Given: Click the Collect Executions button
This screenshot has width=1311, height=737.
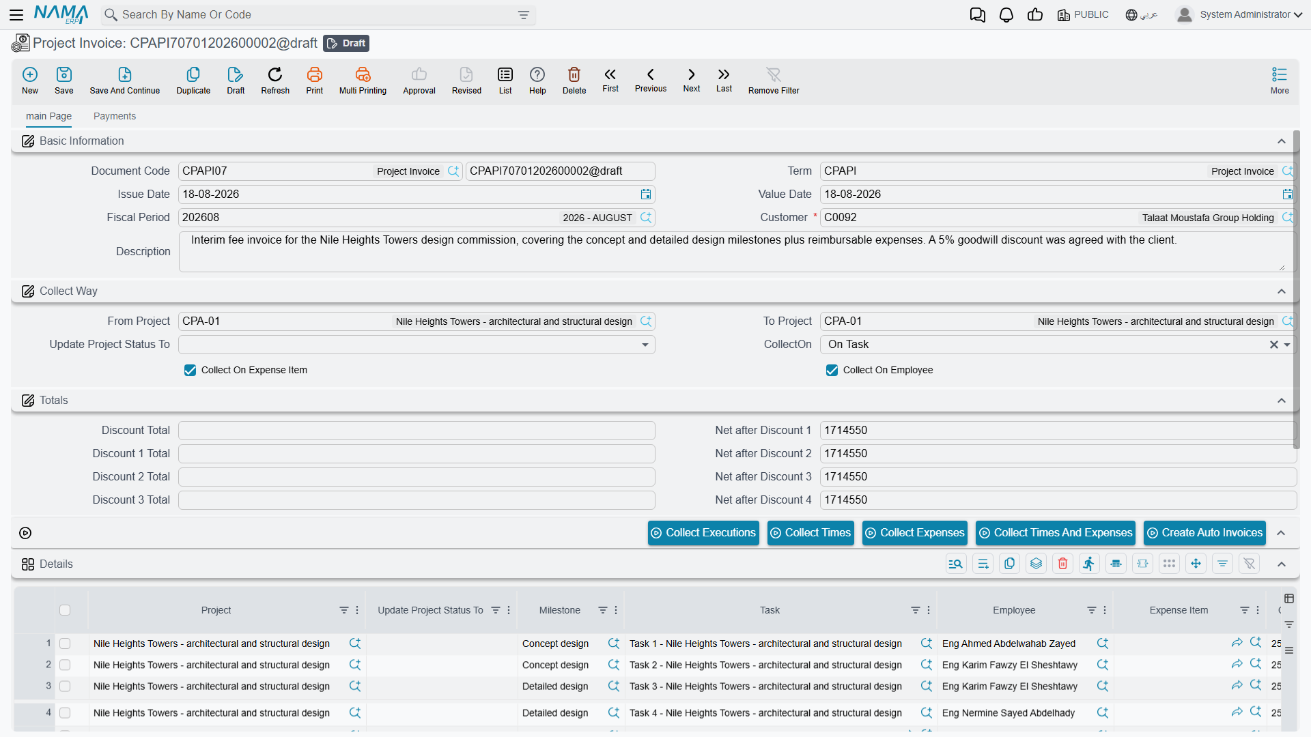Looking at the screenshot, I should pos(703,533).
